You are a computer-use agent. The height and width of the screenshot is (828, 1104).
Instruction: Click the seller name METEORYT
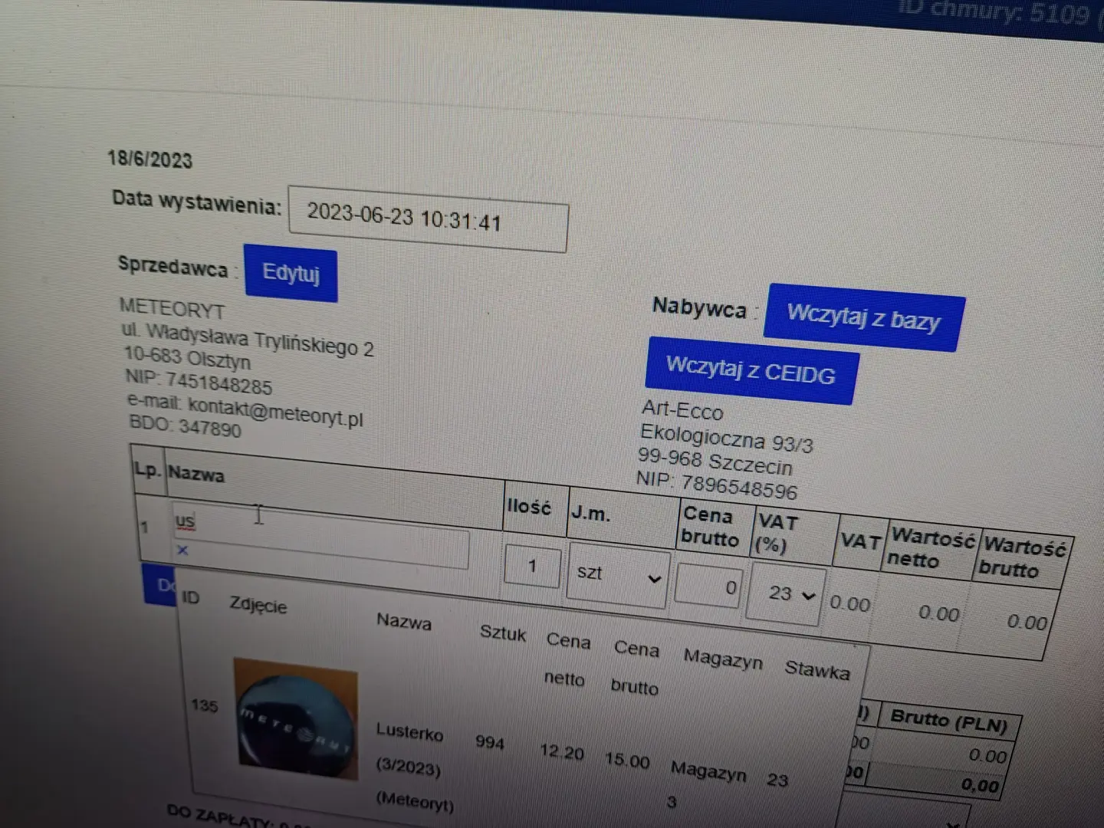click(x=172, y=308)
